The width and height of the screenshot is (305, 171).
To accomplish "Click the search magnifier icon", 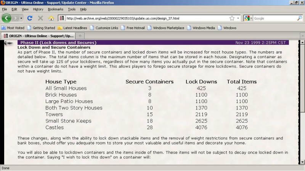I will 300,18.
